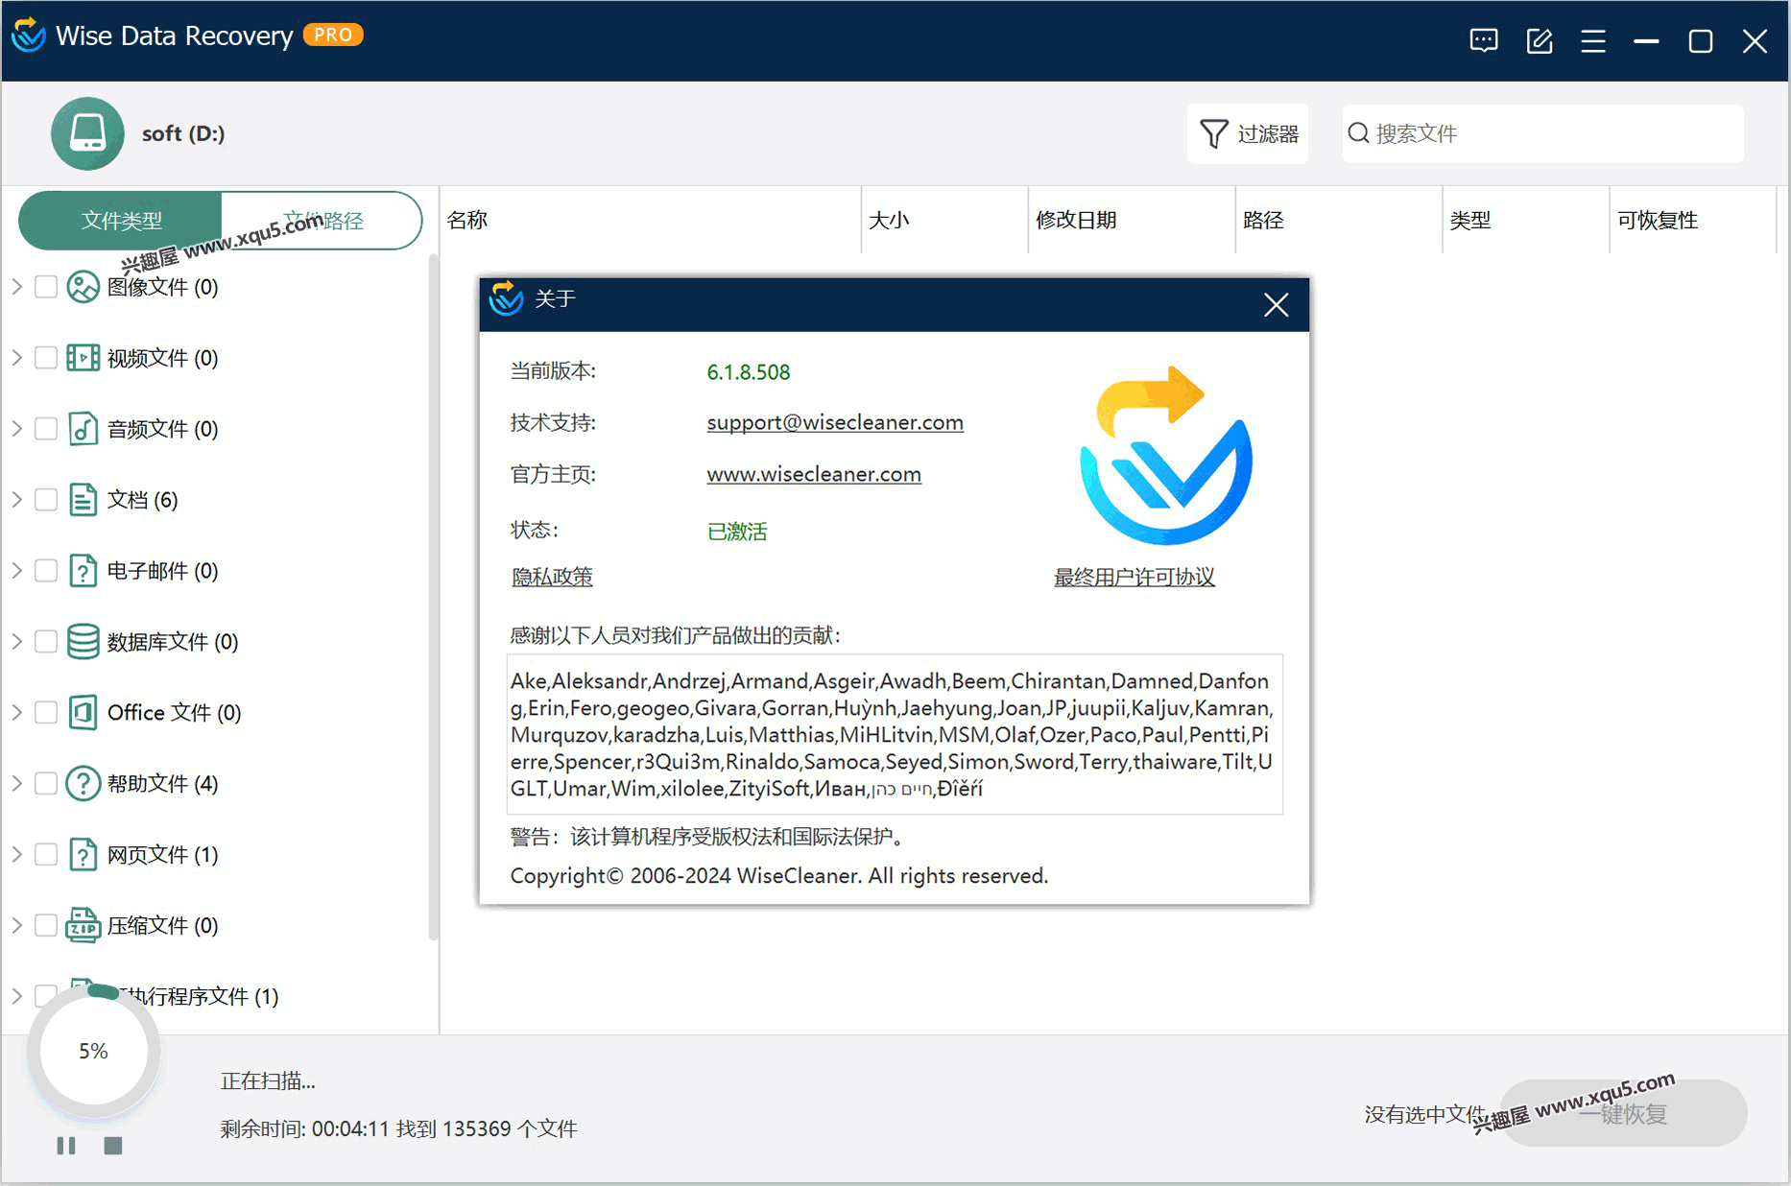Stop the scan
The width and height of the screenshot is (1791, 1186).
coord(113,1146)
